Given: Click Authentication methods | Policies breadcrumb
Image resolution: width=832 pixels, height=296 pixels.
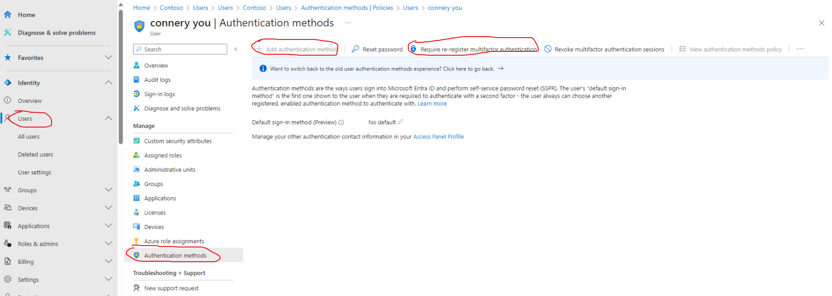Looking at the screenshot, I should 347,8.
